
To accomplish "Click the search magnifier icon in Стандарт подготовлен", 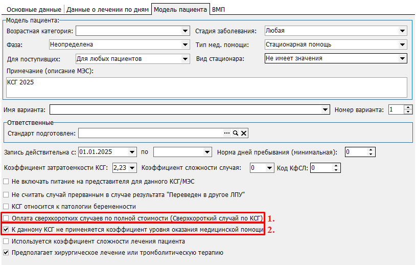I will click(x=236, y=134).
